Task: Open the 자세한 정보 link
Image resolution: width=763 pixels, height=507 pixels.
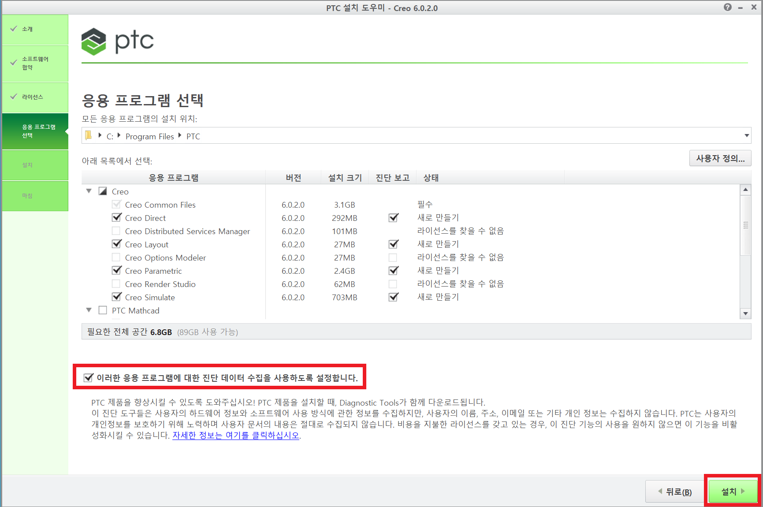Action: [236, 435]
